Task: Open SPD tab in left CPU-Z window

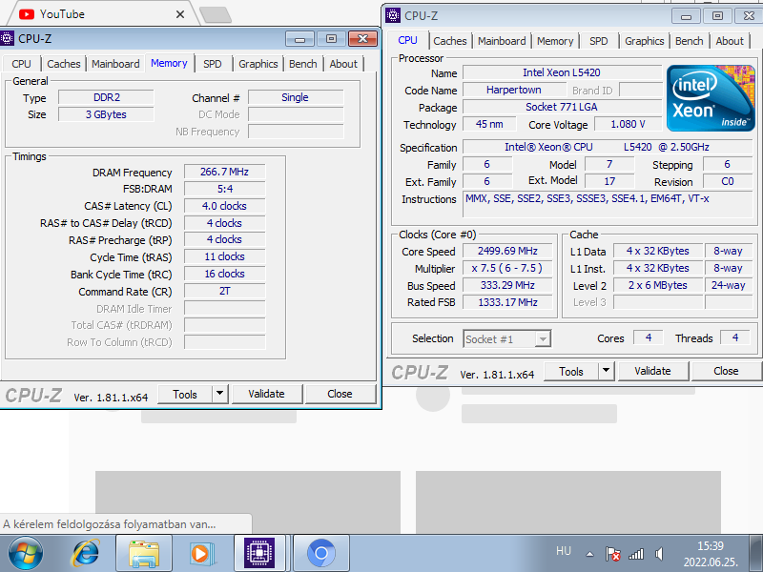Action: pyautogui.click(x=212, y=64)
